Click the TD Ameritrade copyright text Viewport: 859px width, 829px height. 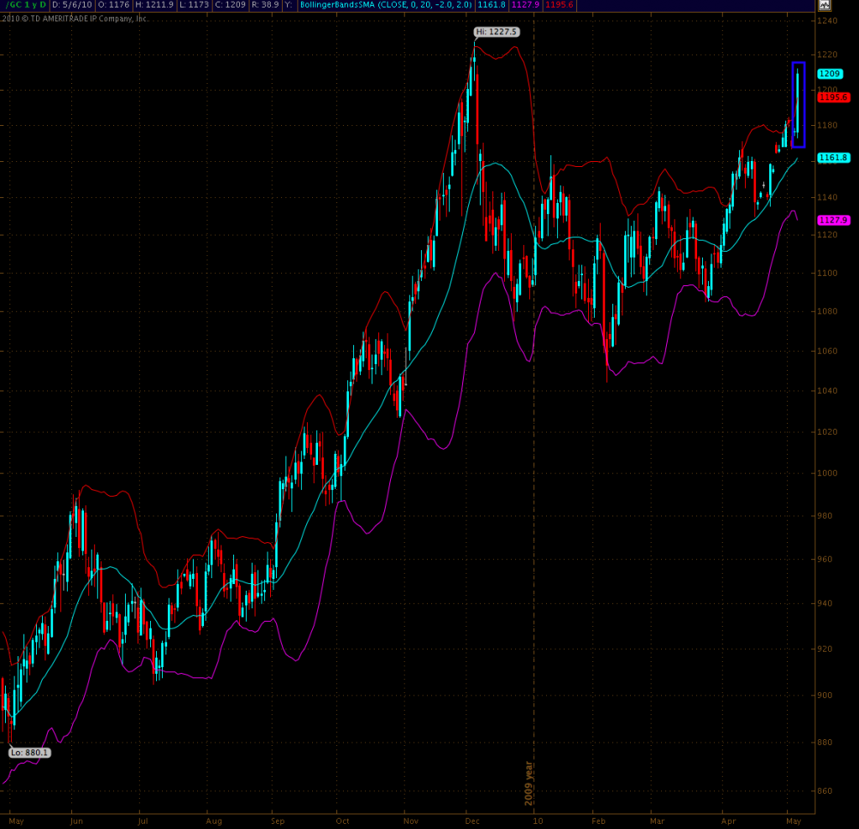click(x=75, y=18)
